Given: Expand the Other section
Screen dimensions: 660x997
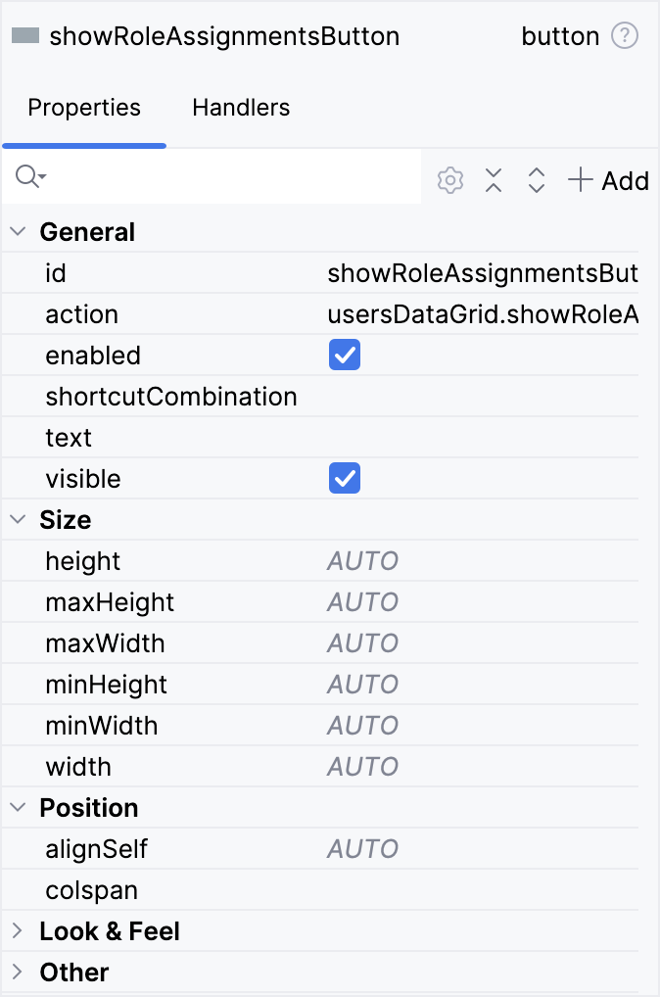Looking at the screenshot, I should click(x=17, y=973).
